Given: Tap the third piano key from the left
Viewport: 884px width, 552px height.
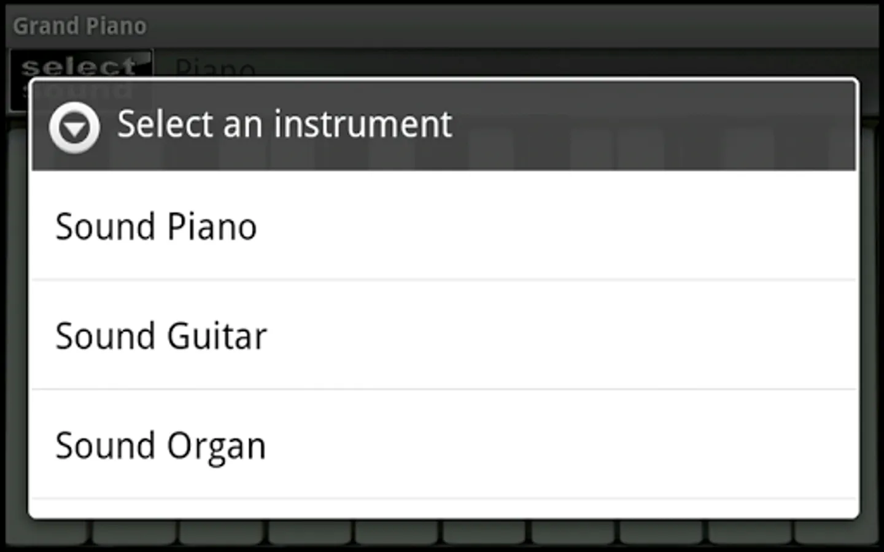Looking at the screenshot, I should click(x=222, y=532).
